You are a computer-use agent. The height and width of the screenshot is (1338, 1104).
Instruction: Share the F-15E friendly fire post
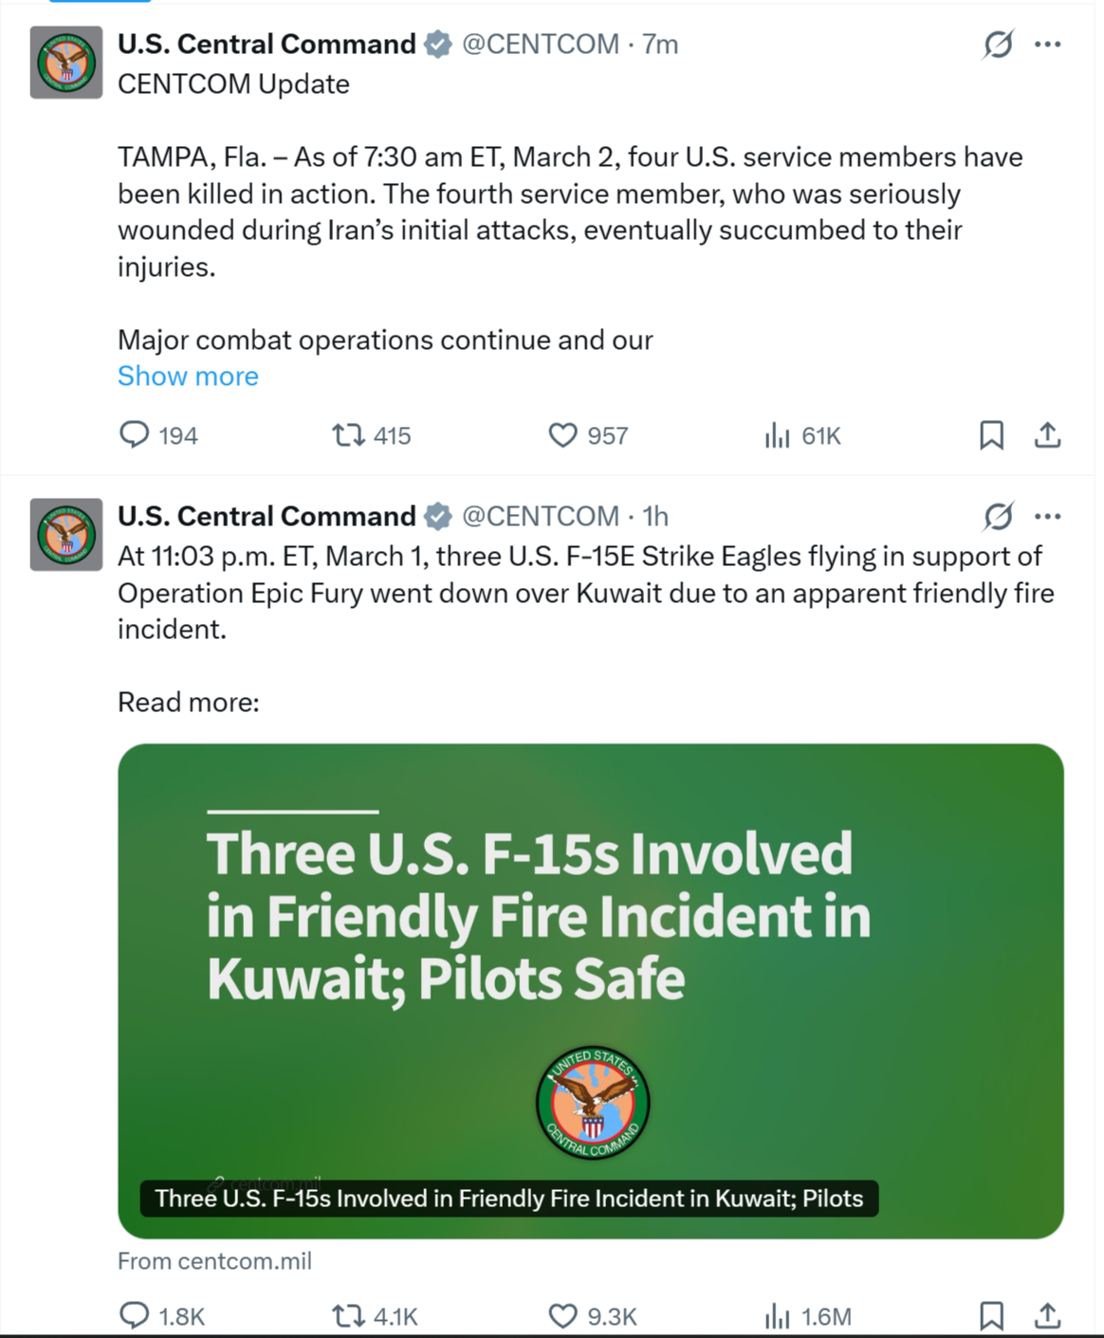pos(1047,1315)
